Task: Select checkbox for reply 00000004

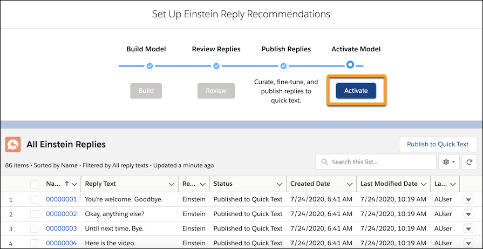Action: [x=35, y=243]
